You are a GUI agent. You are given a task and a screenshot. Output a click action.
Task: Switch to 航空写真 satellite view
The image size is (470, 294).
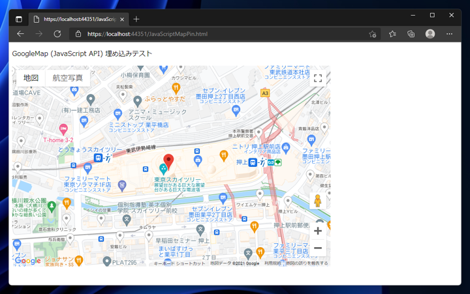(x=68, y=78)
